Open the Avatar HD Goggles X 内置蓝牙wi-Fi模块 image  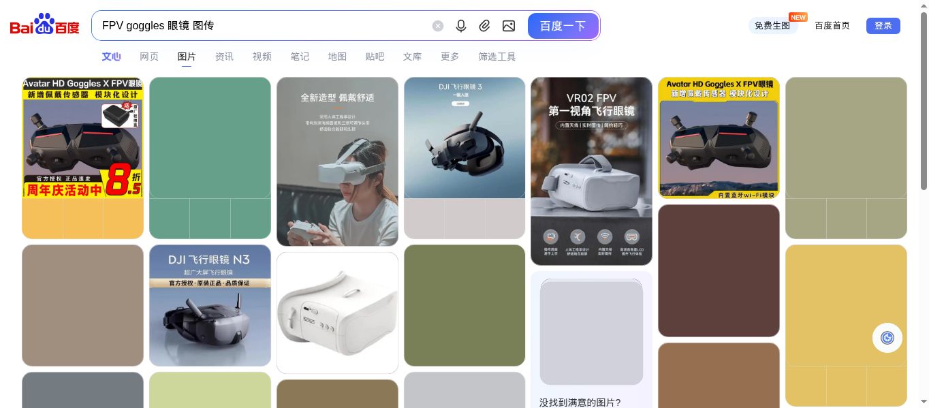click(x=719, y=138)
